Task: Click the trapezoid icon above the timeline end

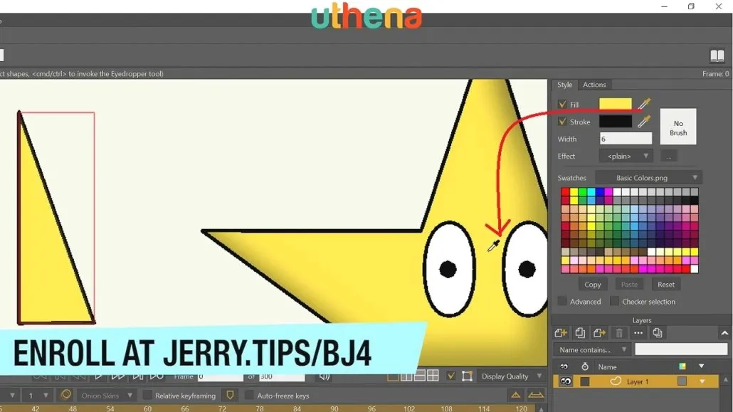Action: [x=536, y=395]
